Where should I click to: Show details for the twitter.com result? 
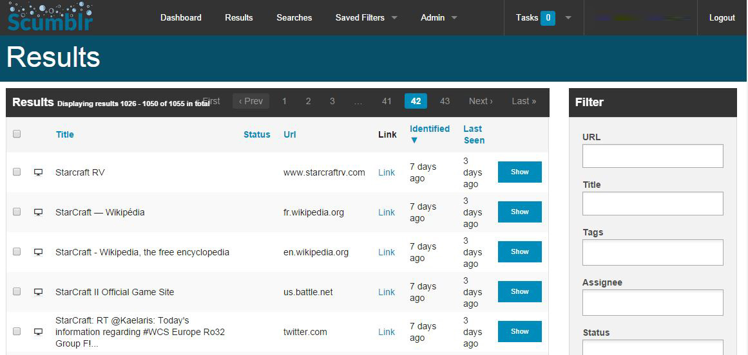click(519, 332)
